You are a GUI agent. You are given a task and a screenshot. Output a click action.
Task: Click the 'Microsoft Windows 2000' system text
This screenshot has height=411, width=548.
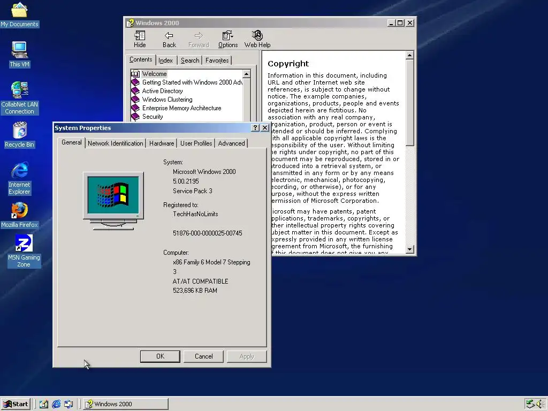(x=204, y=172)
